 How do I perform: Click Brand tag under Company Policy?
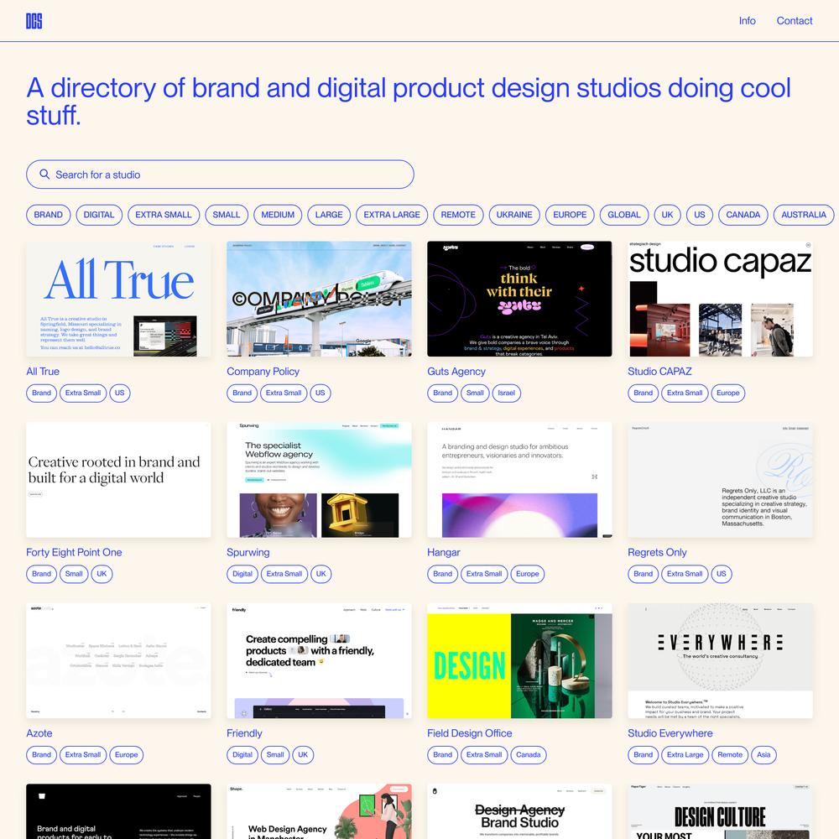[242, 393]
